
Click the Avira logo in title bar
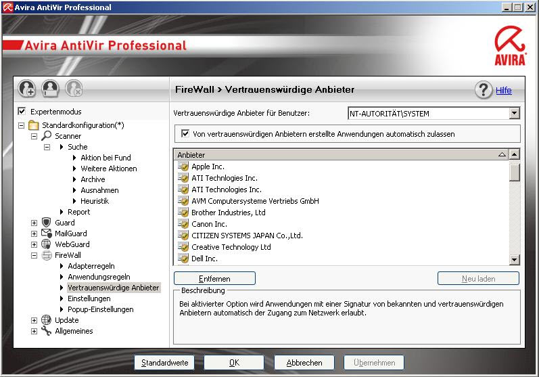[x=7, y=7]
